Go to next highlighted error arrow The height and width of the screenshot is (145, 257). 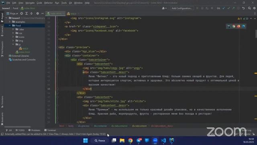[255, 19]
